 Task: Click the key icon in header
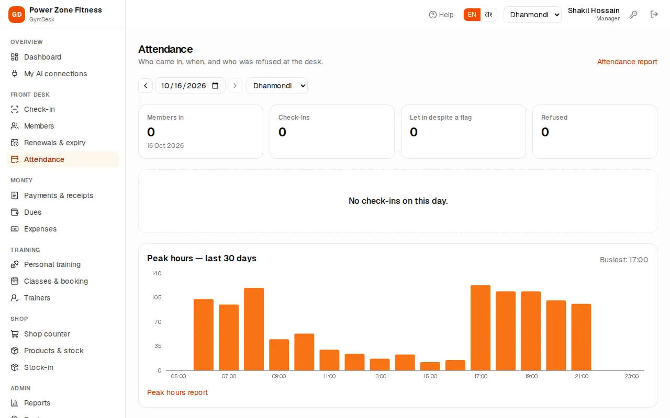[x=633, y=15]
